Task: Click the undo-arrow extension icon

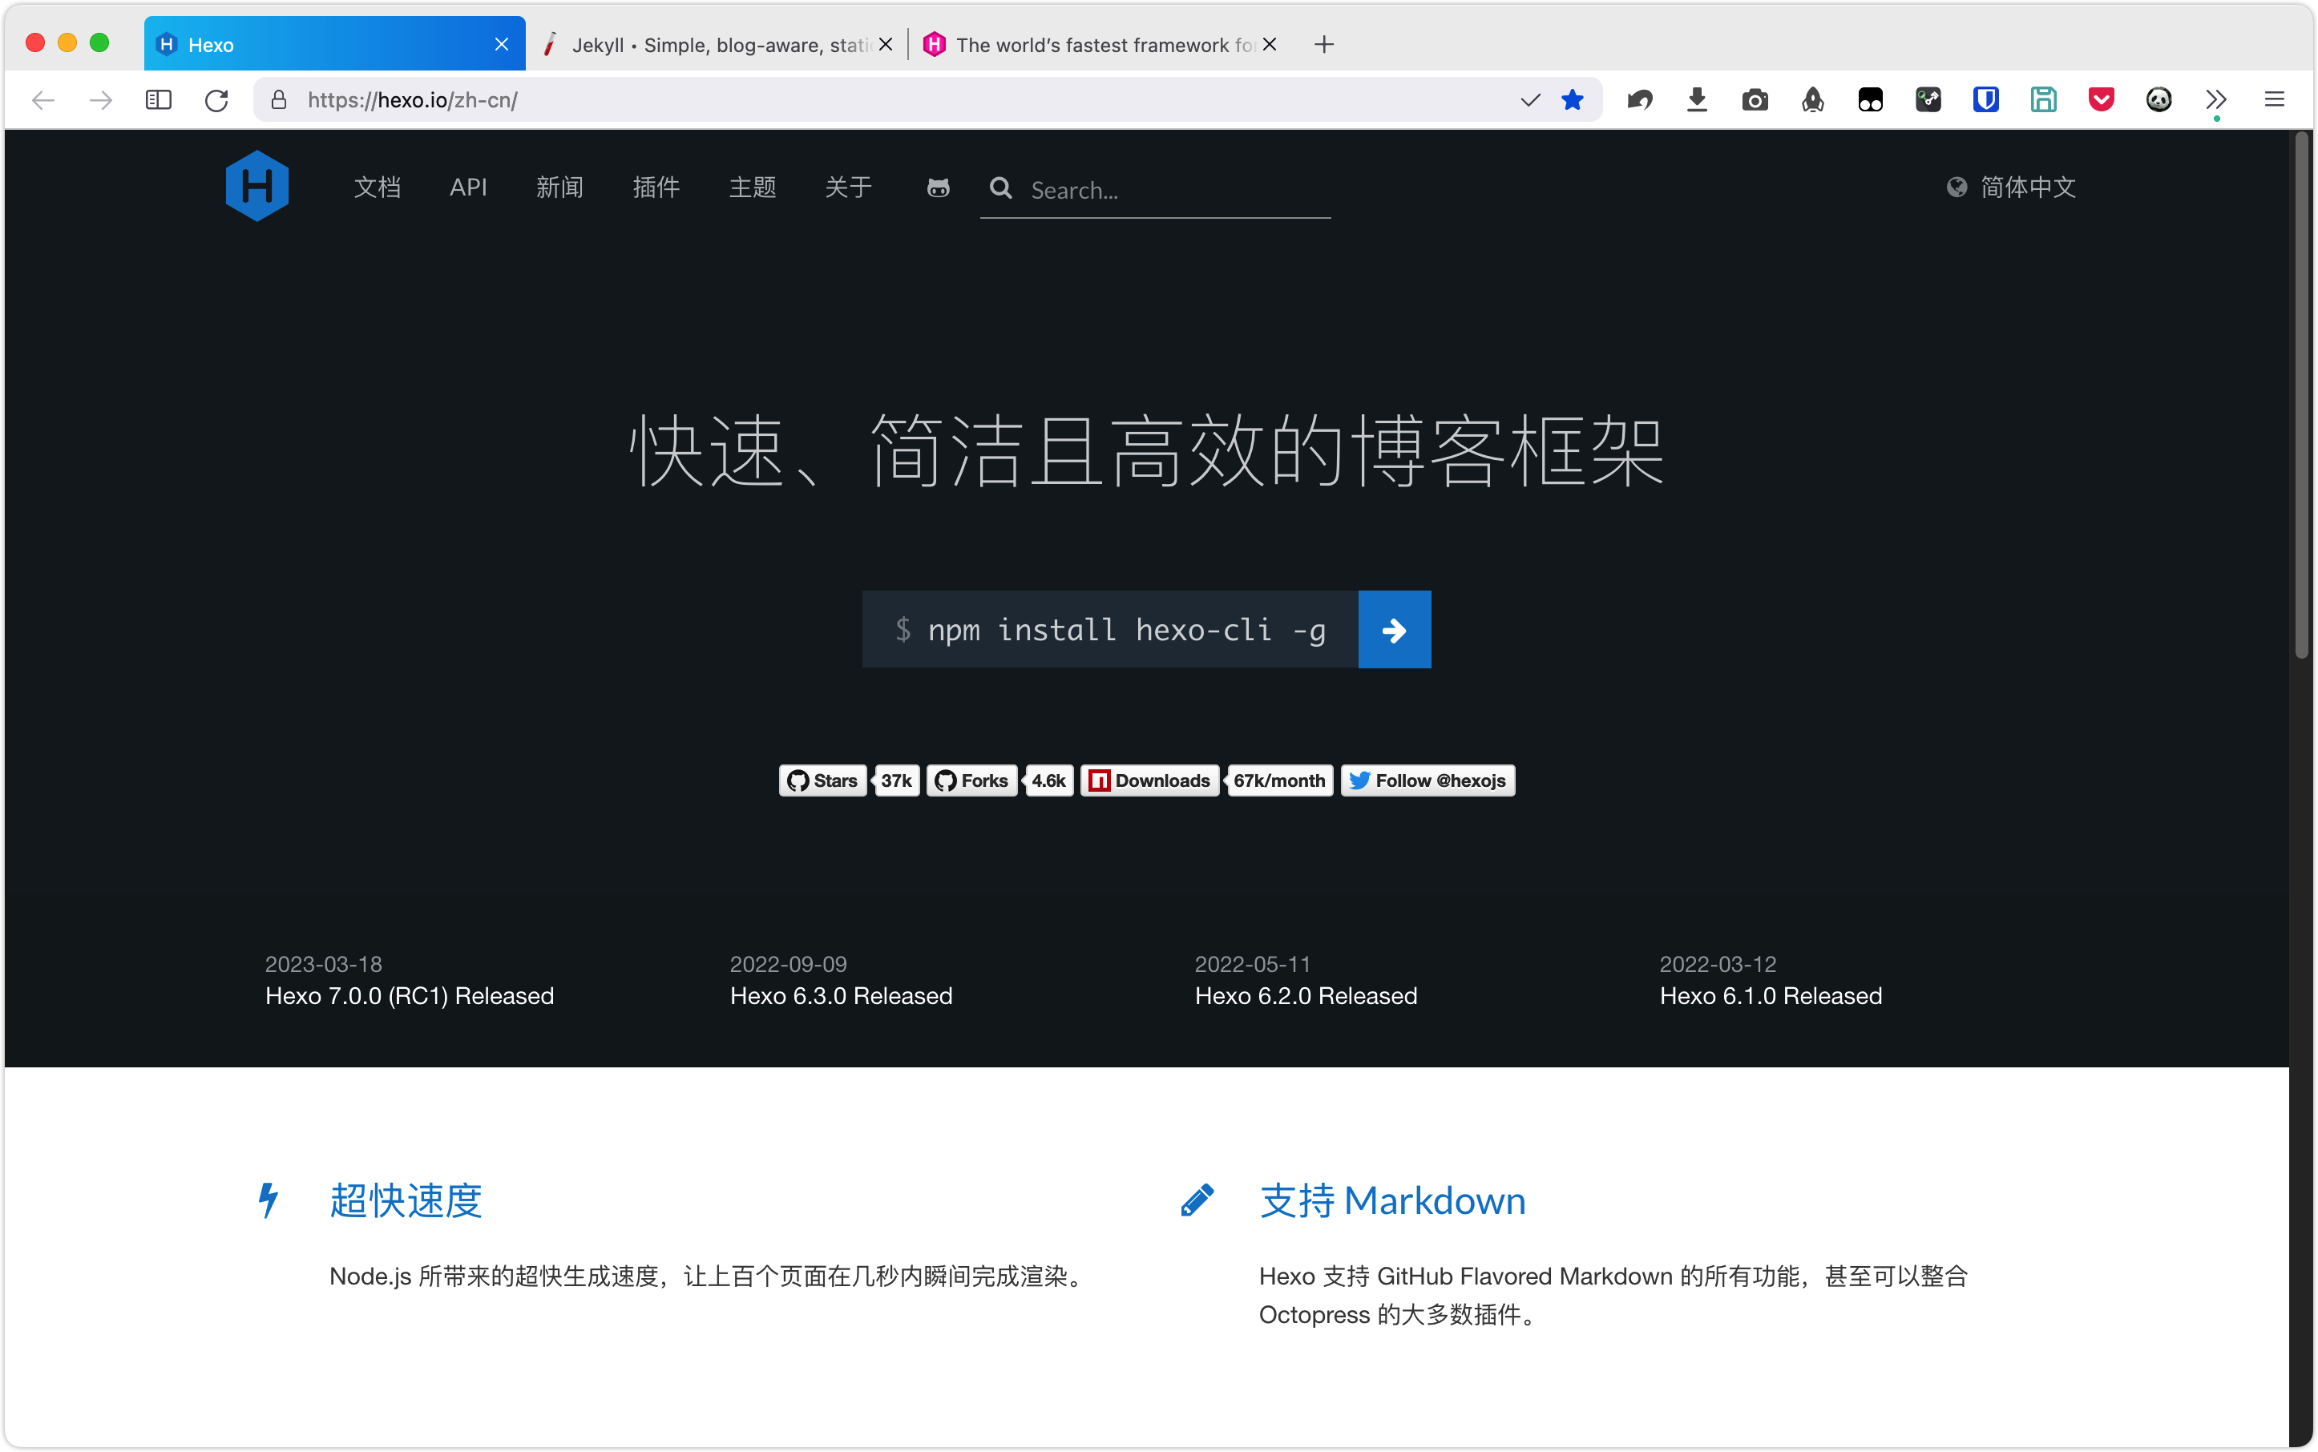Action: pyautogui.click(x=1640, y=100)
